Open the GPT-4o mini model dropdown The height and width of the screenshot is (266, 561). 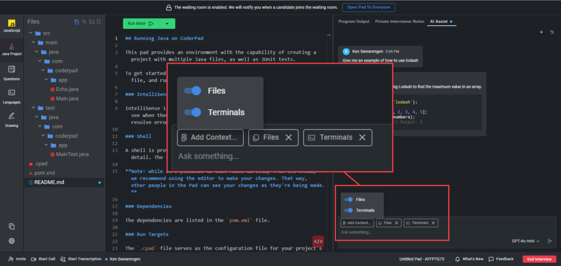[525, 241]
